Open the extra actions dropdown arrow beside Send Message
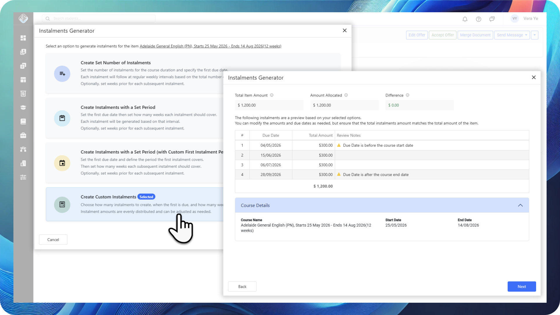 [535, 35]
